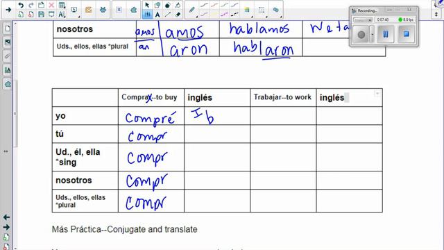
Task: Click the 'yo' row label
Action: click(x=60, y=116)
